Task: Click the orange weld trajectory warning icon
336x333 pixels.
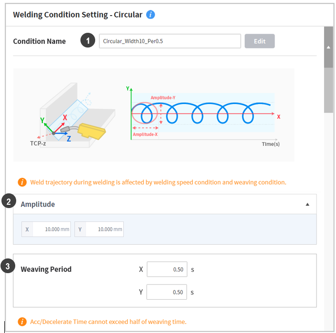Action: point(22,182)
